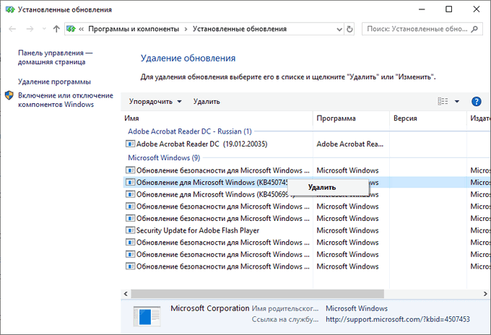Viewport: 491px width, 335px height.
Task: Click the shield icon beside Windows components
Action: 9,95
